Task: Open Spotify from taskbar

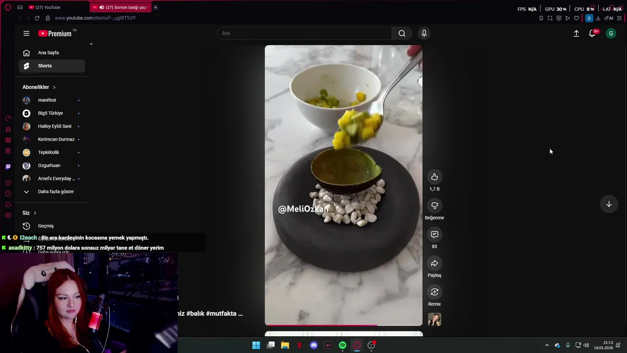Action: coord(342,345)
